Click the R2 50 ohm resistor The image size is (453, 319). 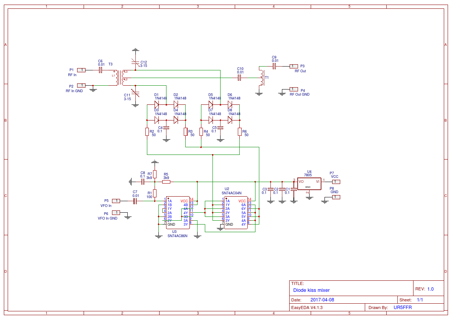(147, 132)
